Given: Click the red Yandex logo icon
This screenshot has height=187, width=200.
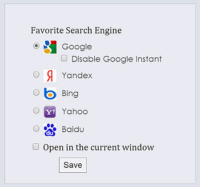Looking at the screenshot, I should (50, 76).
